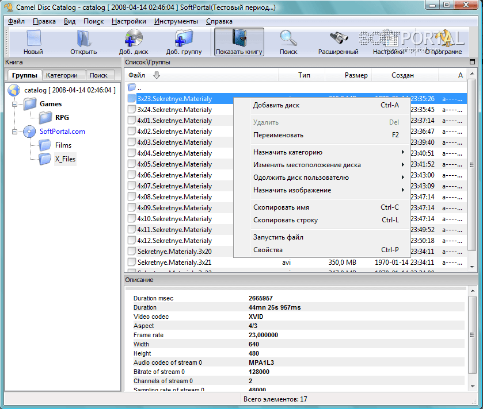This screenshot has width=483, height=409.
Task: Click the file list scrollbar up arrow
Action: [472, 74]
